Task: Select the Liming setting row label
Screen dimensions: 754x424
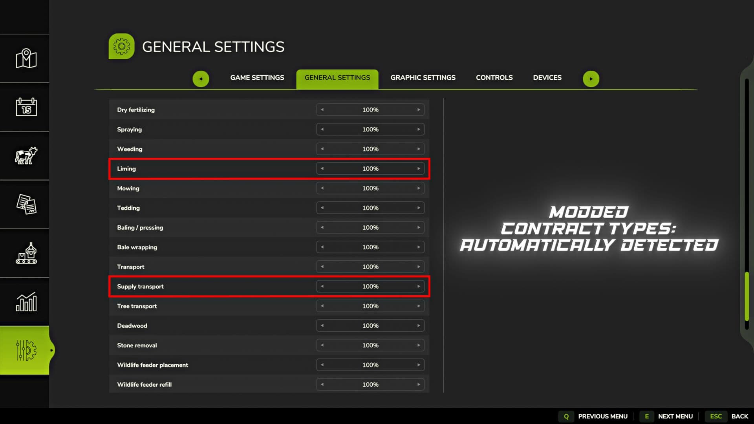Action: pyautogui.click(x=126, y=168)
